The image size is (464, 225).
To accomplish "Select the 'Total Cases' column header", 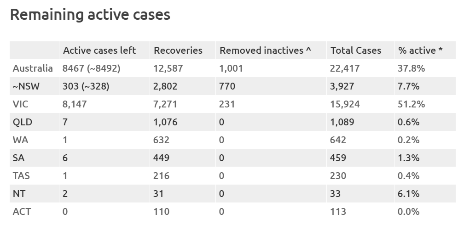I will coord(356,51).
